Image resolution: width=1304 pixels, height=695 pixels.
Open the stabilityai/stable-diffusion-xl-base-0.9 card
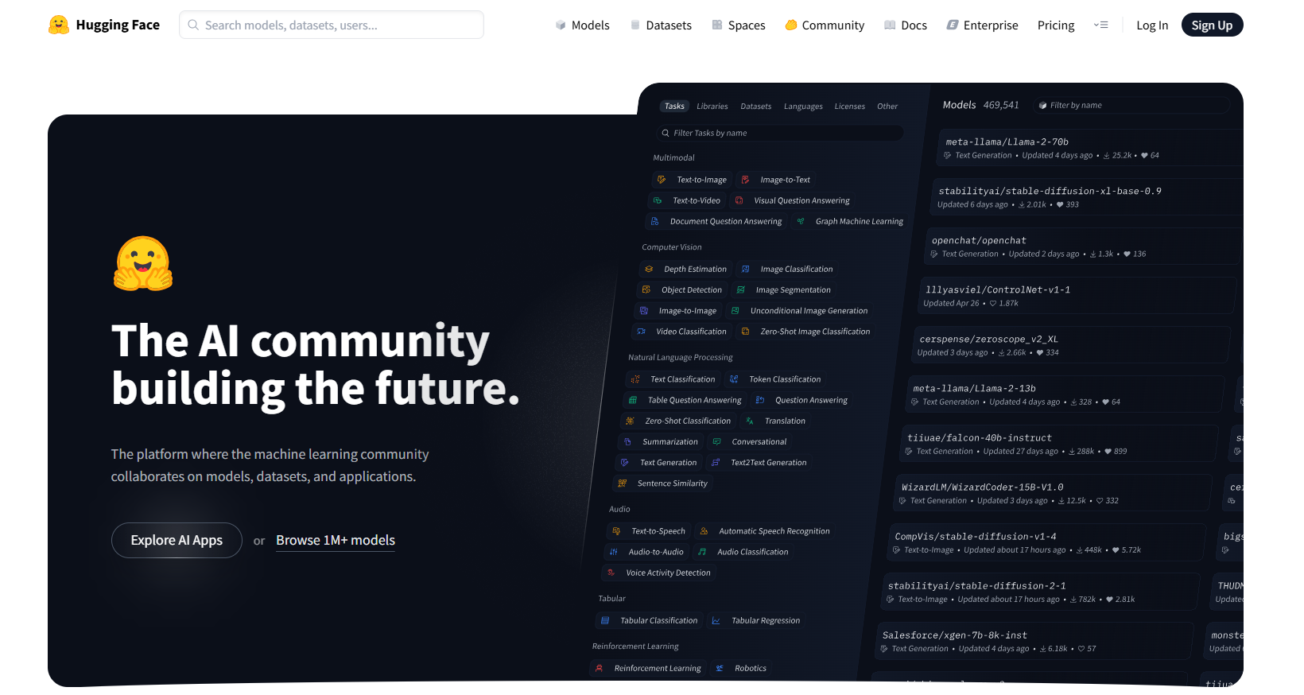1088,197
